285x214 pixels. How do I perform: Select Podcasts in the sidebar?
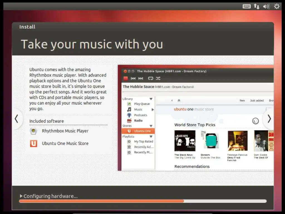click(x=141, y=115)
